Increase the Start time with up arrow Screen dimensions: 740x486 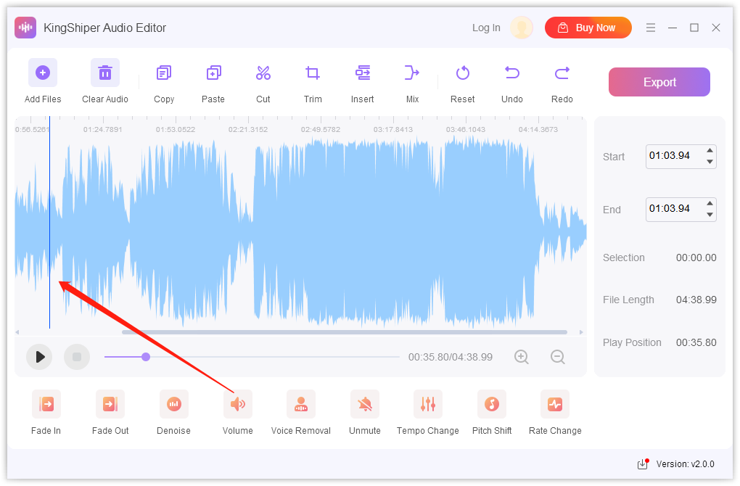[x=710, y=151]
